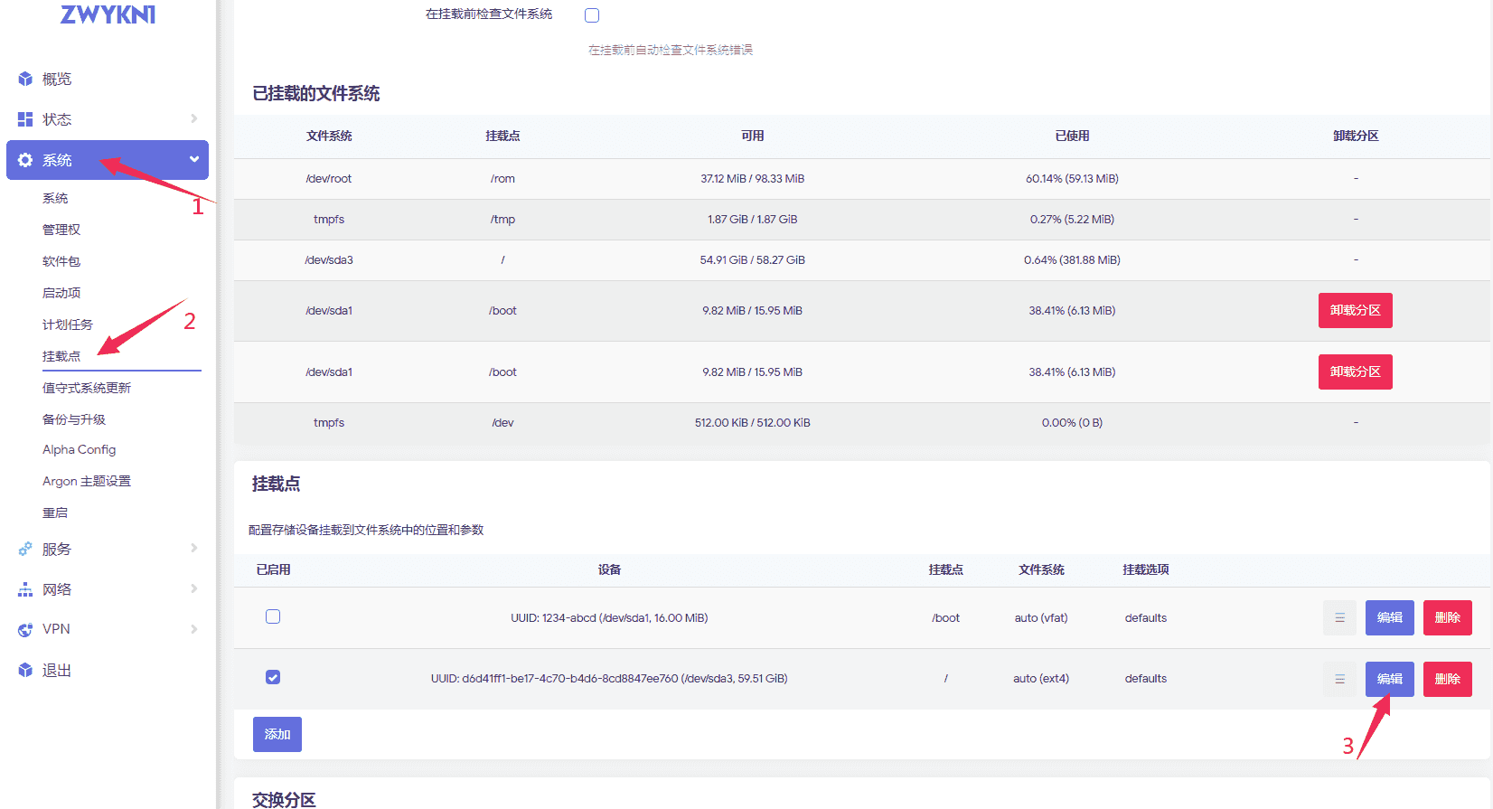Collapse the 系统 menu chevron
The height and width of the screenshot is (809, 1493).
[x=193, y=159]
